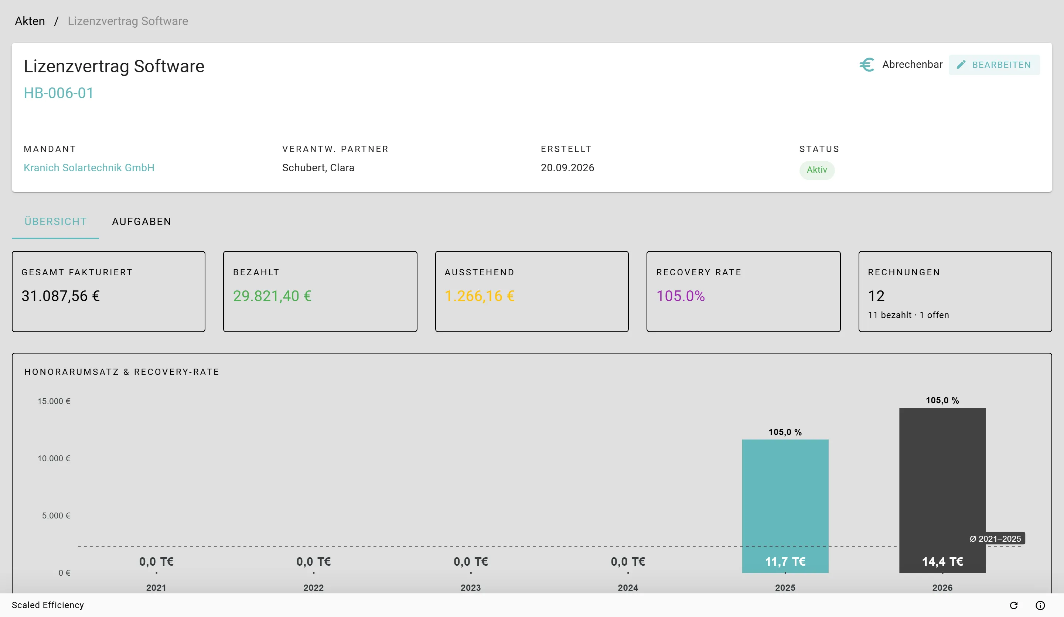1064x617 pixels.
Task: Click the 15.000 € y-axis label
Action: 54,401
